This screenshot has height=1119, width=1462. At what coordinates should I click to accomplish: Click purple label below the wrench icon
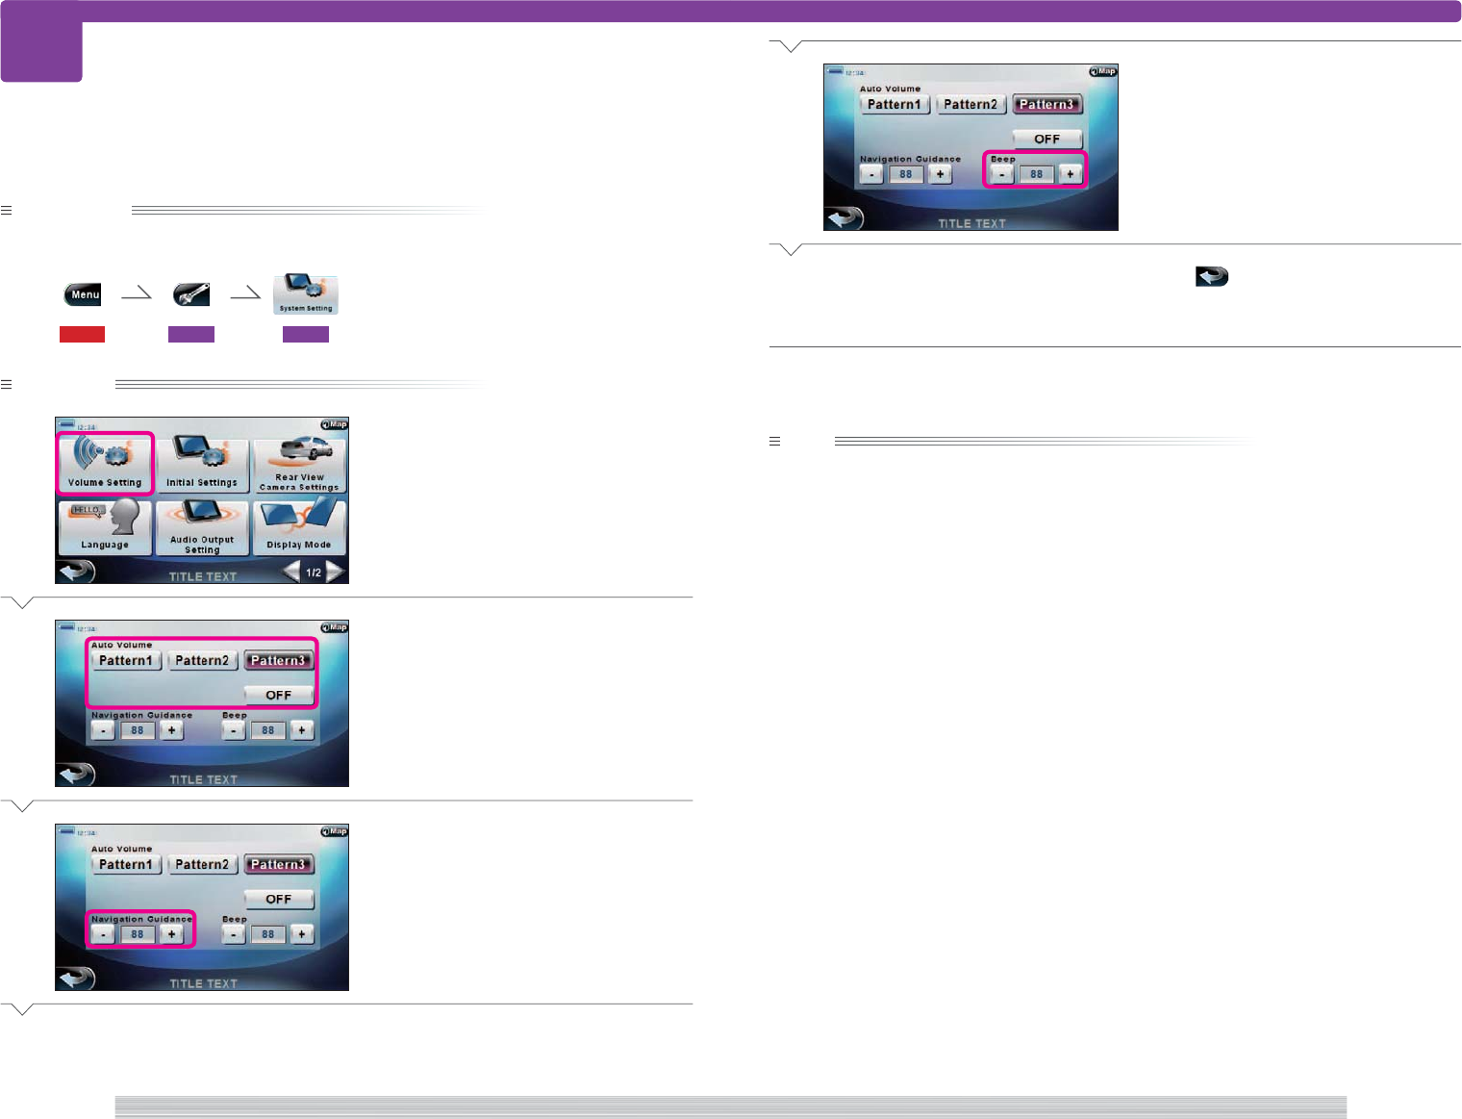click(191, 334)
